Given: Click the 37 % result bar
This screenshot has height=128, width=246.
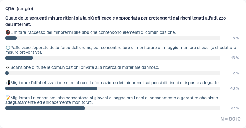Looking at the screenshot, I should pyautogui.click(x=45, y=108).
